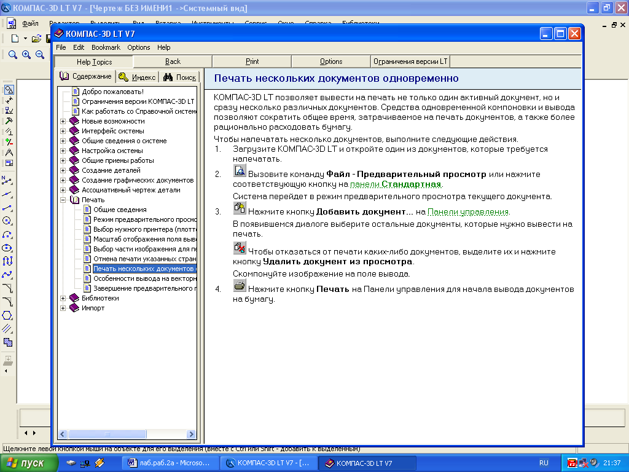Click the Help Topics button
The image size is (629, 472).
point(94,62)
